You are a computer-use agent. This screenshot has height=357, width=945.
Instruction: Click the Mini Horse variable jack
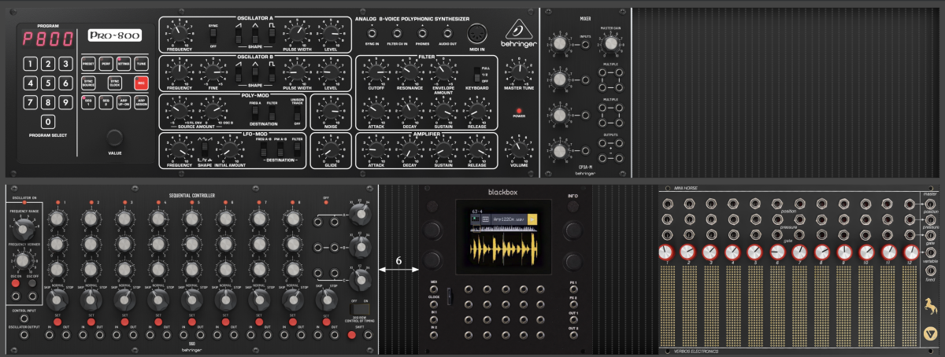930,252
